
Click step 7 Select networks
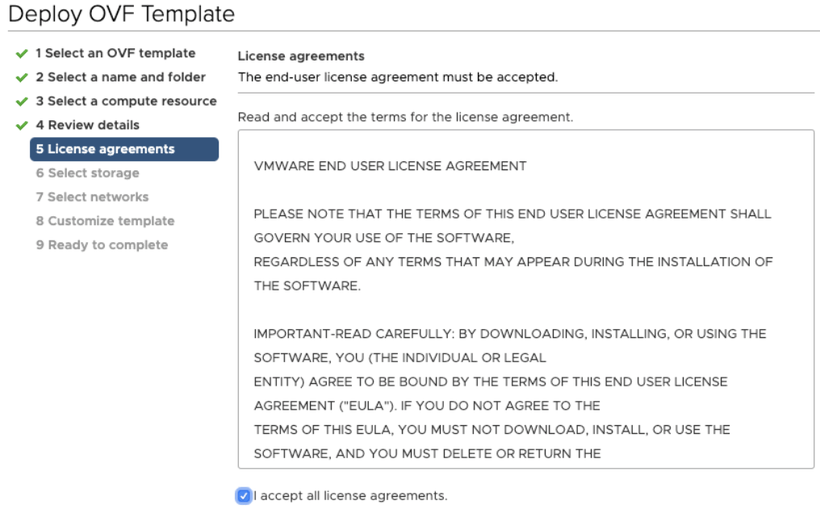tap(92, 197)
